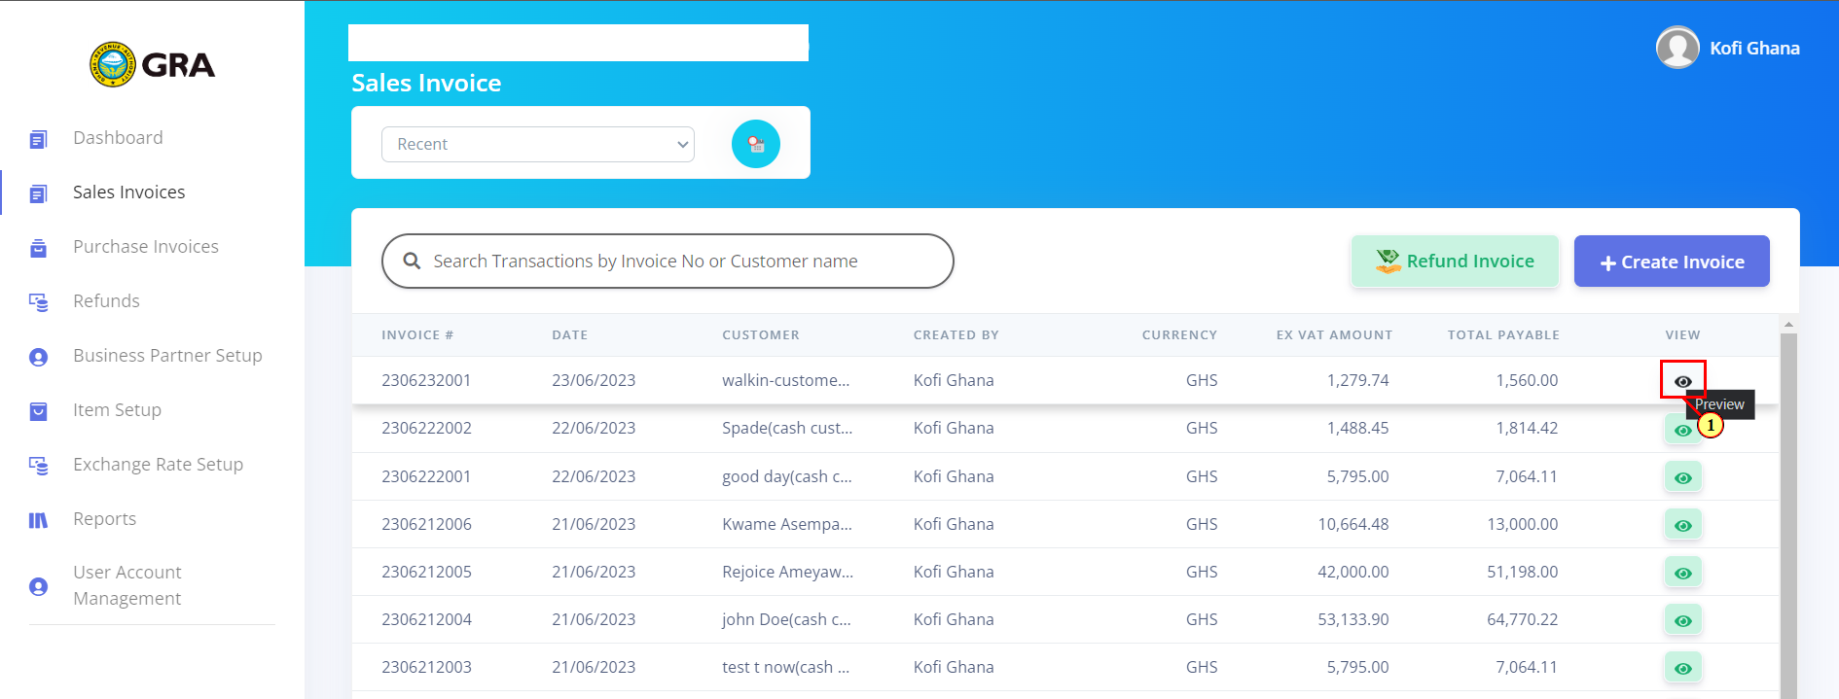Open the Recent filter dropdown

(x=538, y=144)
